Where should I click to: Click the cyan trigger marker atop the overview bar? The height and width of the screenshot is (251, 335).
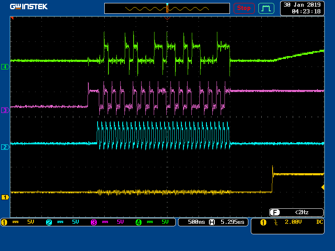pos(167,4)
